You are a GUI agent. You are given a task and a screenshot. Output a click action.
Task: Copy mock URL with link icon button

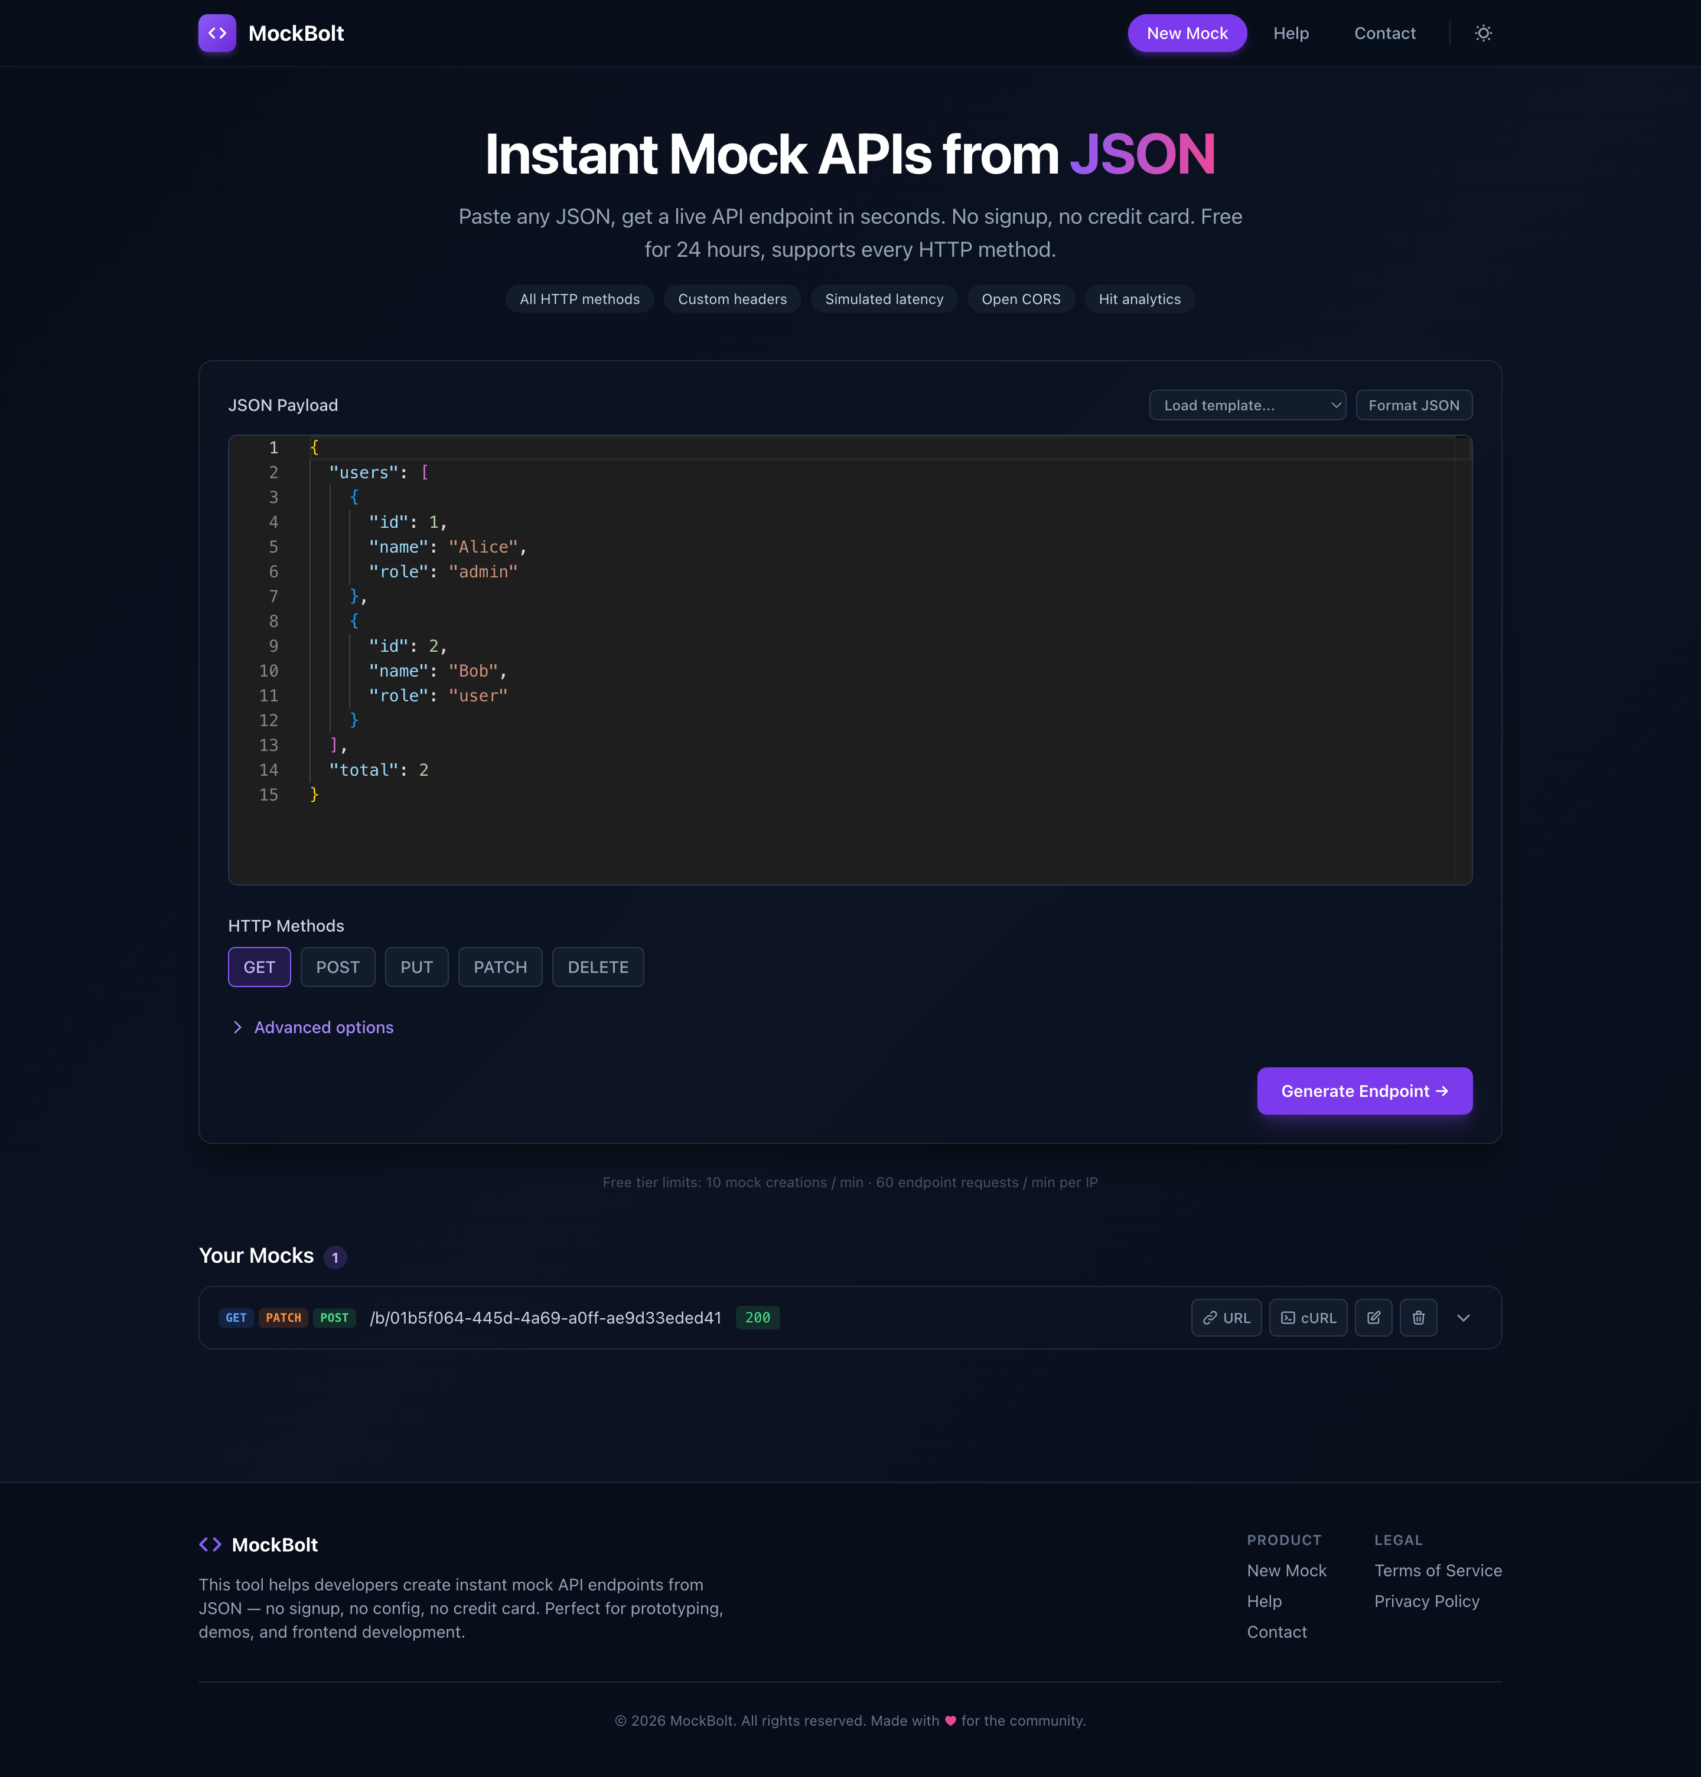[x=1226, y=1318]
